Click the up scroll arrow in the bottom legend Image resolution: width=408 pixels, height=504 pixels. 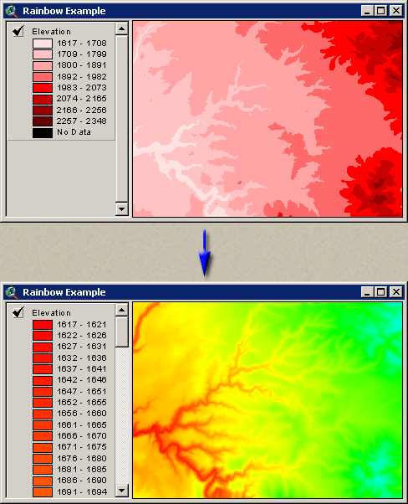pos(122,310)
